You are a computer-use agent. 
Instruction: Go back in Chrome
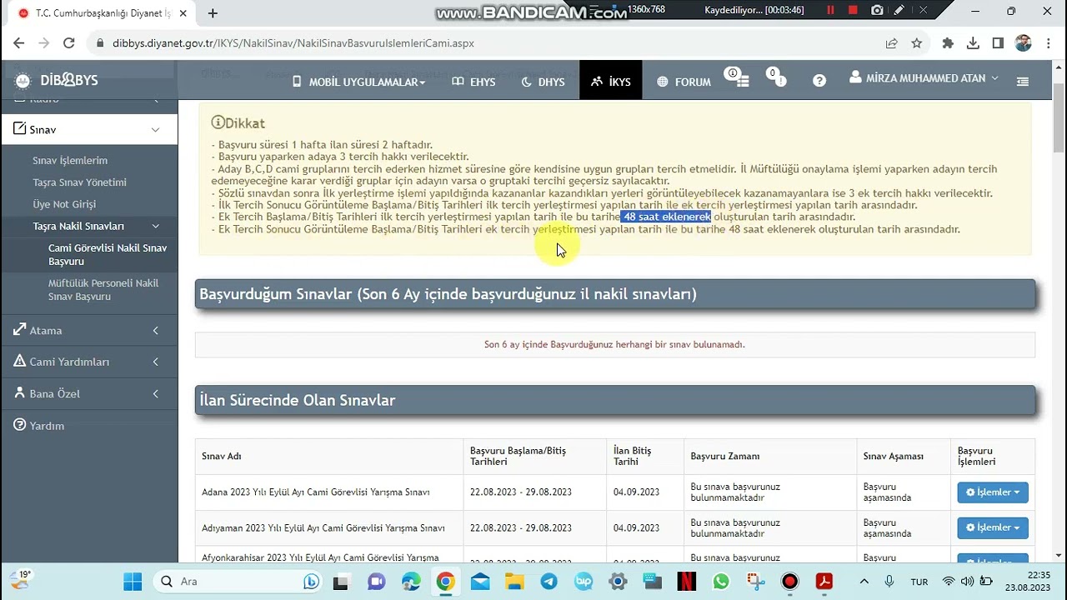click(19, 43)
